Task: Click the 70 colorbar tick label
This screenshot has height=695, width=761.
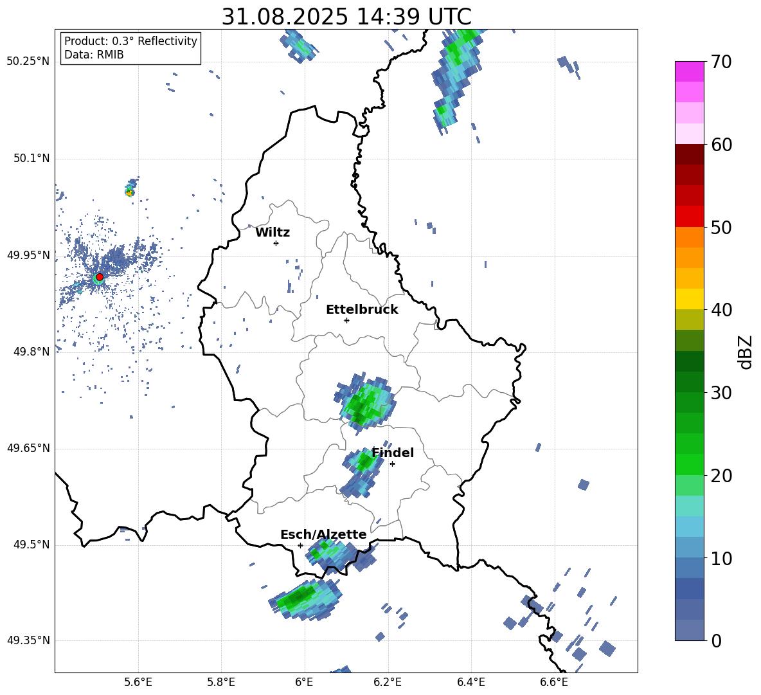Action: [721, 62]
